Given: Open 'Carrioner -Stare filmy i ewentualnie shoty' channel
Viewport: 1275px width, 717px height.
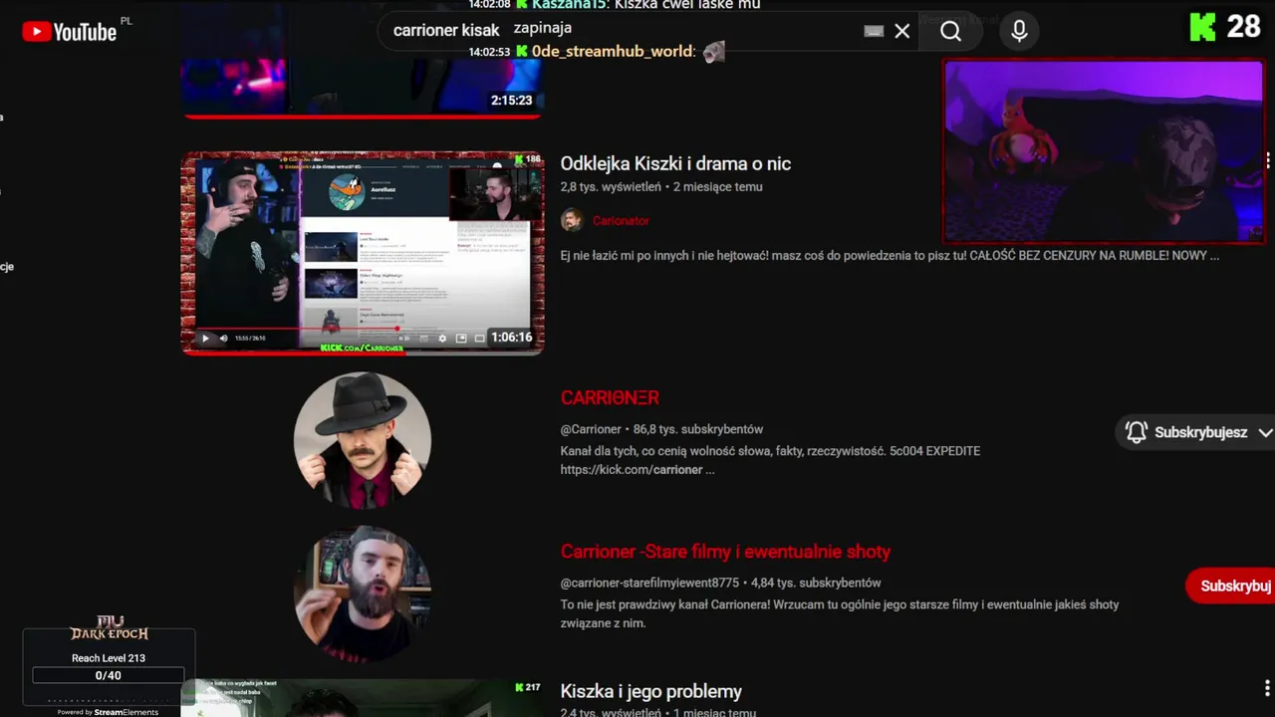Looking at the screenshot, I should [725, 552].
